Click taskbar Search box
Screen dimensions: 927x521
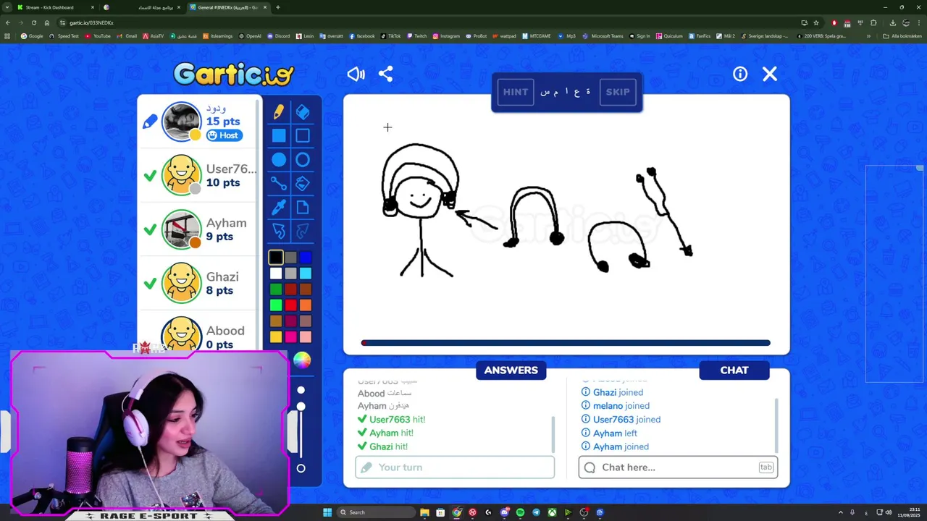coord(374,512)
